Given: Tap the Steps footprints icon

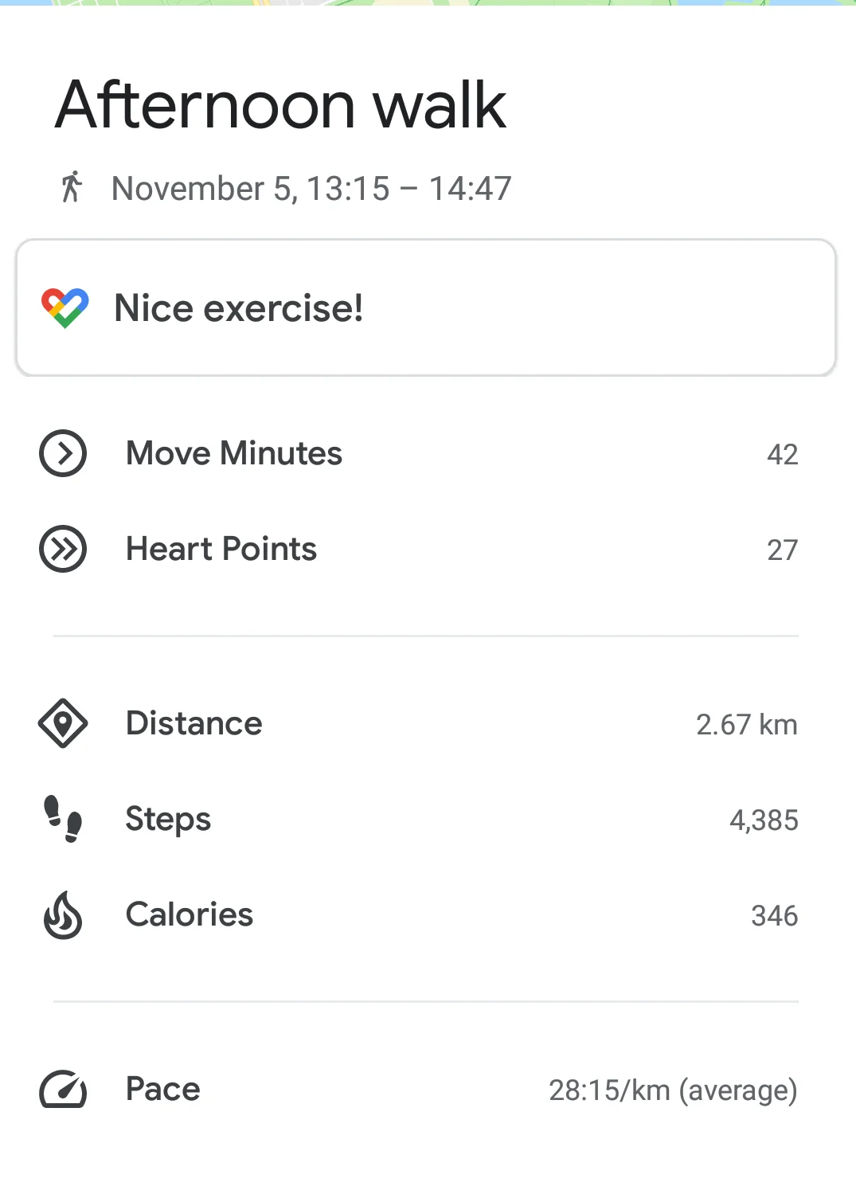Looking at the screenshot, I should click(63, 819).
